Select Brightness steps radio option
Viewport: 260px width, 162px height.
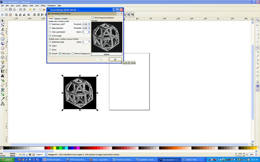pos(50,42)
